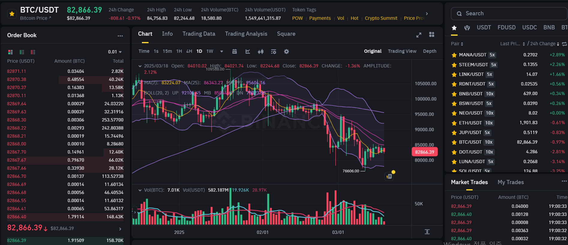Open order book 0.01 precision dropdown
The image size is (568, 245).
tap(115, 52)
